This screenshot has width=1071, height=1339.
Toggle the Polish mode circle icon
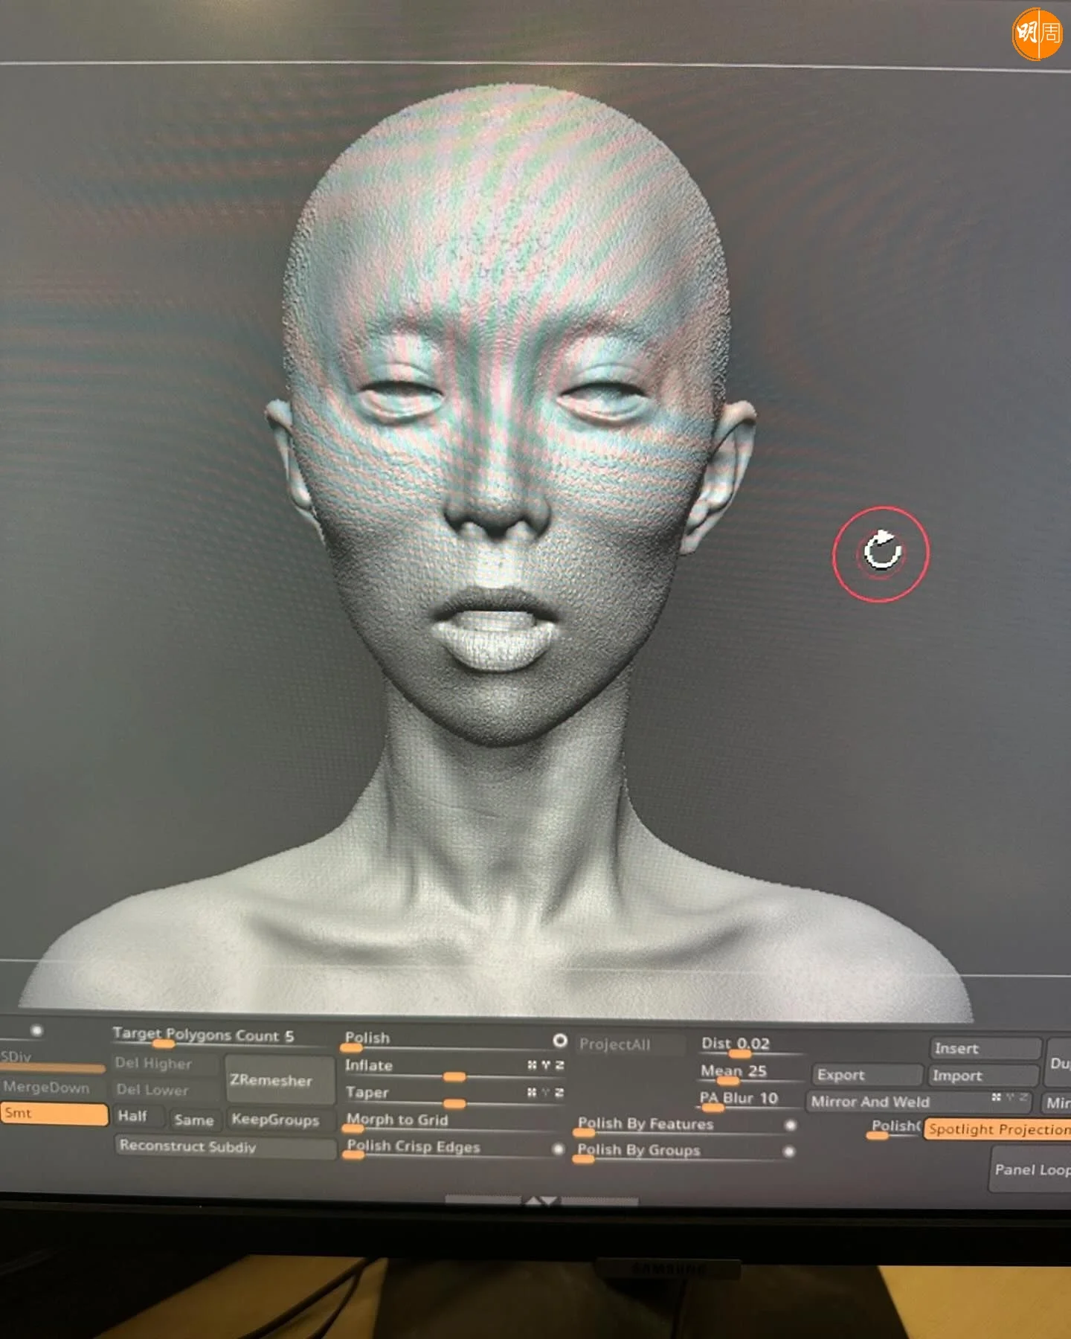pyautogui.click(x=560, y=1041)
